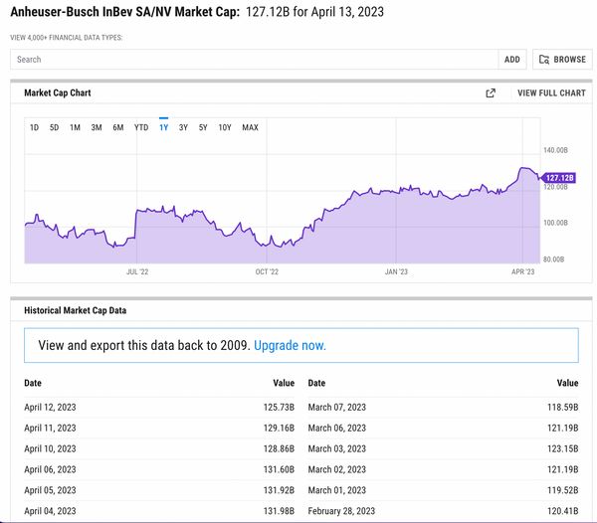Click the April 04, 2023 date
The image size is (597, 523).
coord(50,511)
